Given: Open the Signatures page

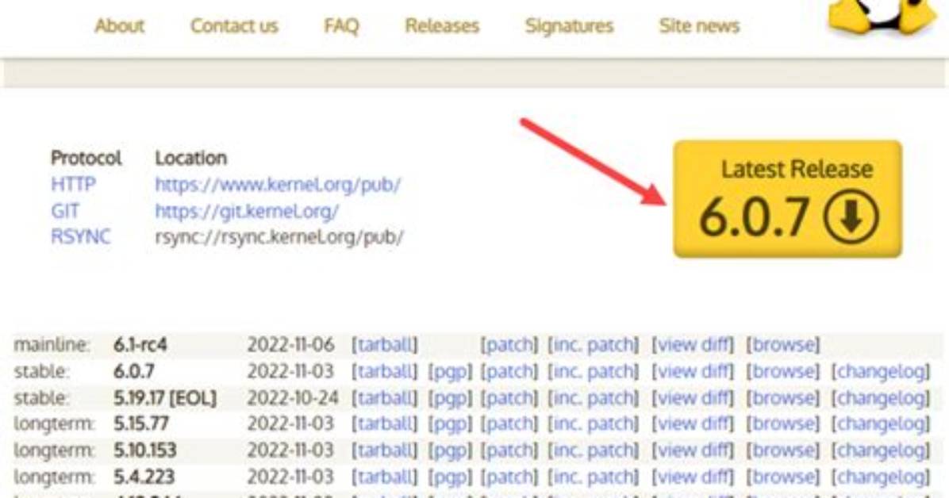Looking at the screenshot, I should point(569,26).
